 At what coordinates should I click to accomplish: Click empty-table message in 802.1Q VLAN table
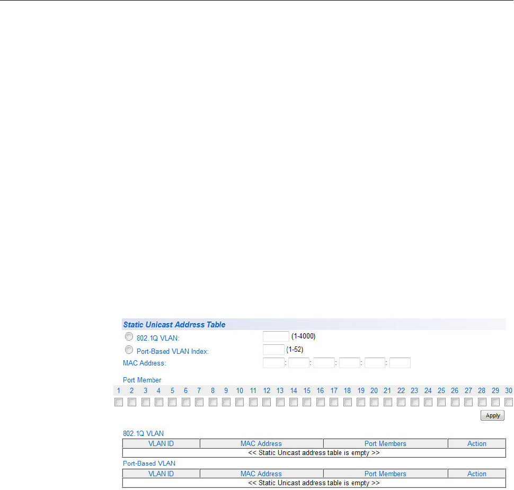314,452
